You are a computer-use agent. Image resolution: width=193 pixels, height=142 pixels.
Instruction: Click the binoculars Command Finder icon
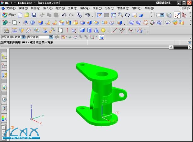pyautogui.click(x=88, y=15)
